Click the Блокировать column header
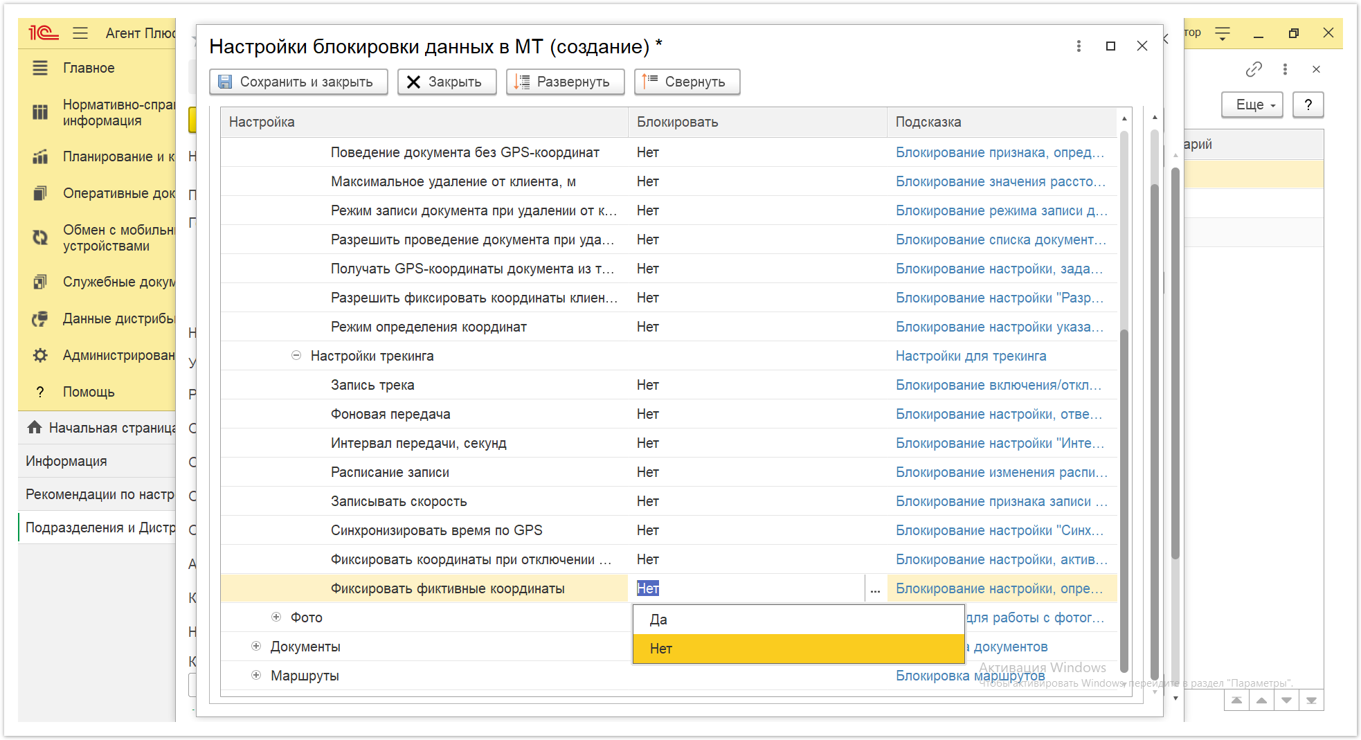This screenshot has width=1361, height=740. coord(757,122)
